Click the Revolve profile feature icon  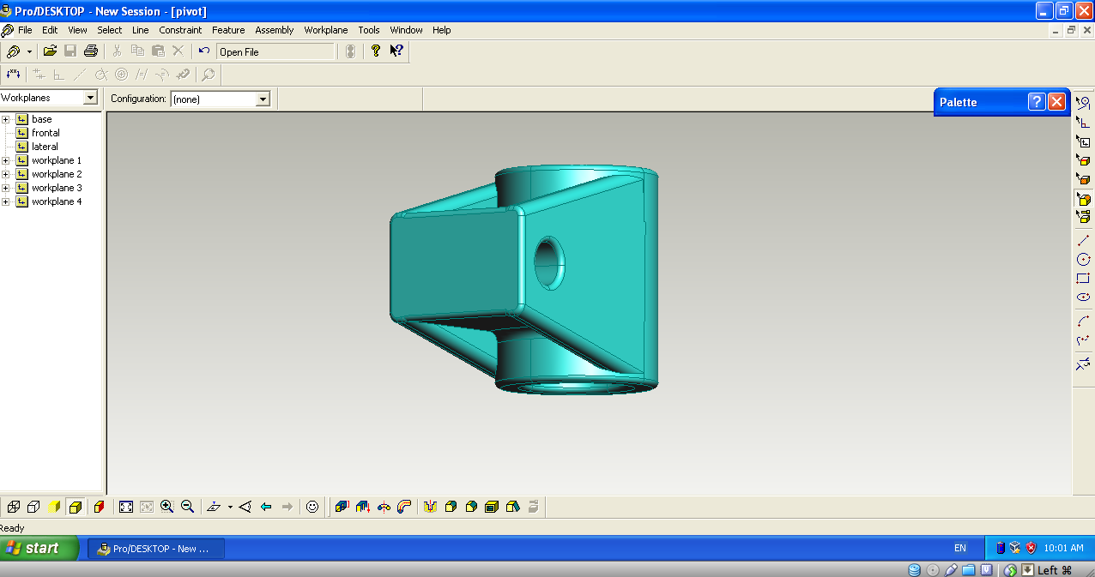click(x=384, y=507)
